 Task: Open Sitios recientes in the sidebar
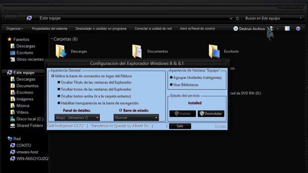27,60
